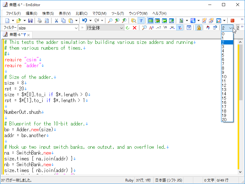Open properties for current configuration icon

204,21
